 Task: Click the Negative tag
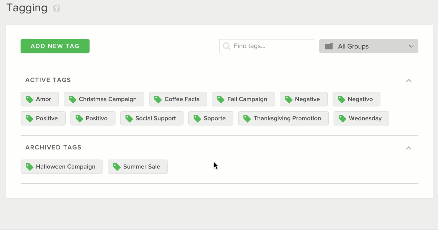(304, 99)
